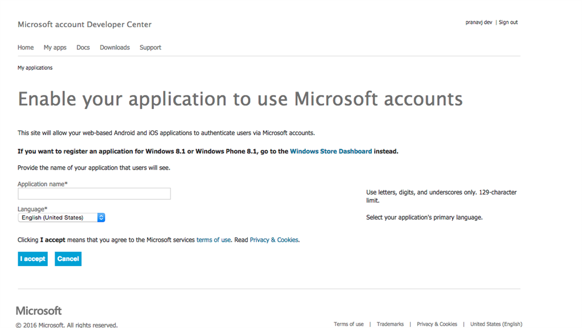Read the Privacy & Cookies inline link
Screen dimensions: 582x328
pyautogui.click(x=274, y=240)
